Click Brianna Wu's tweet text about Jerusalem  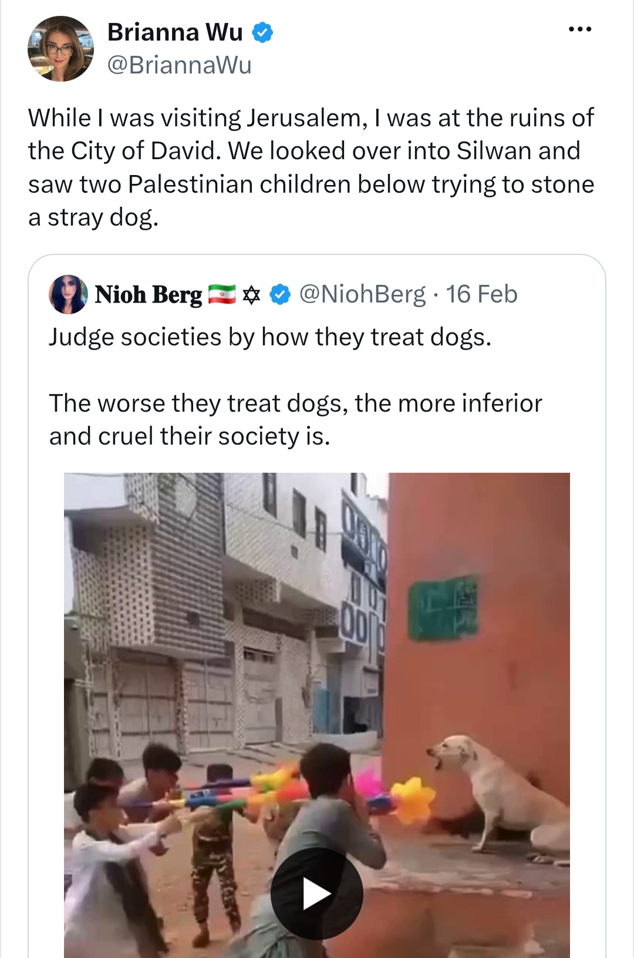[311, 167]
